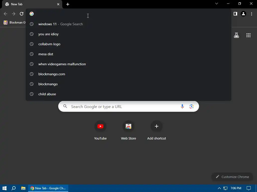Screen dimensions: 257x192
Task: Search by image with the Google Lens icon
Action: [x=191, y=106]
